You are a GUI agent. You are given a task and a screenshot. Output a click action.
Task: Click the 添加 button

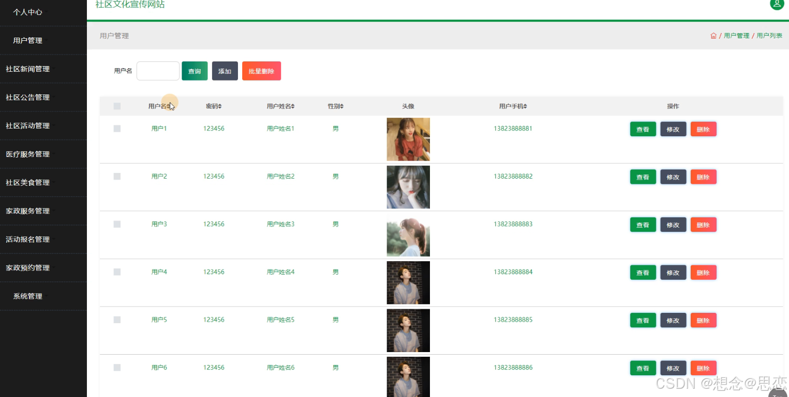(225, 71)
